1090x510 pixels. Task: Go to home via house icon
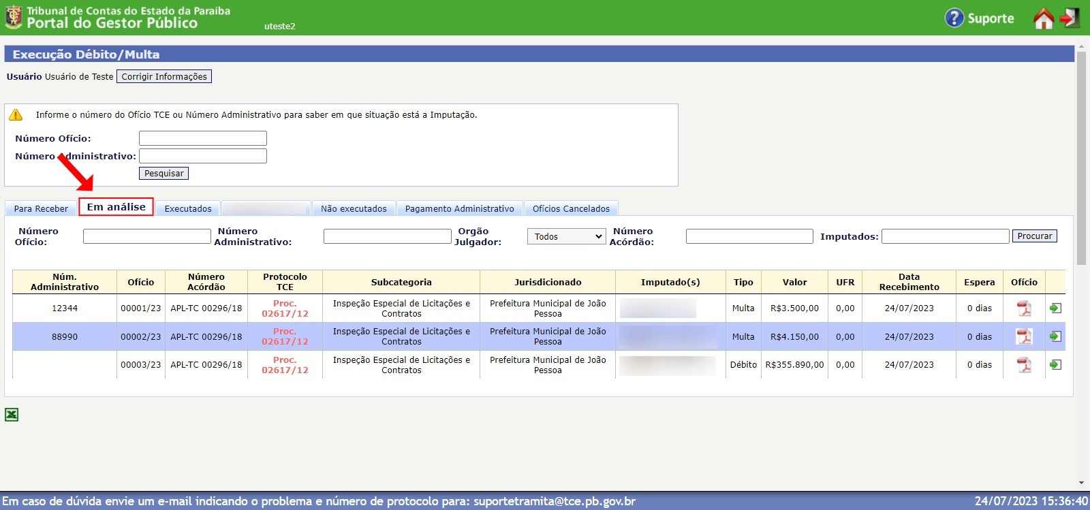[x=1043, y=18]
